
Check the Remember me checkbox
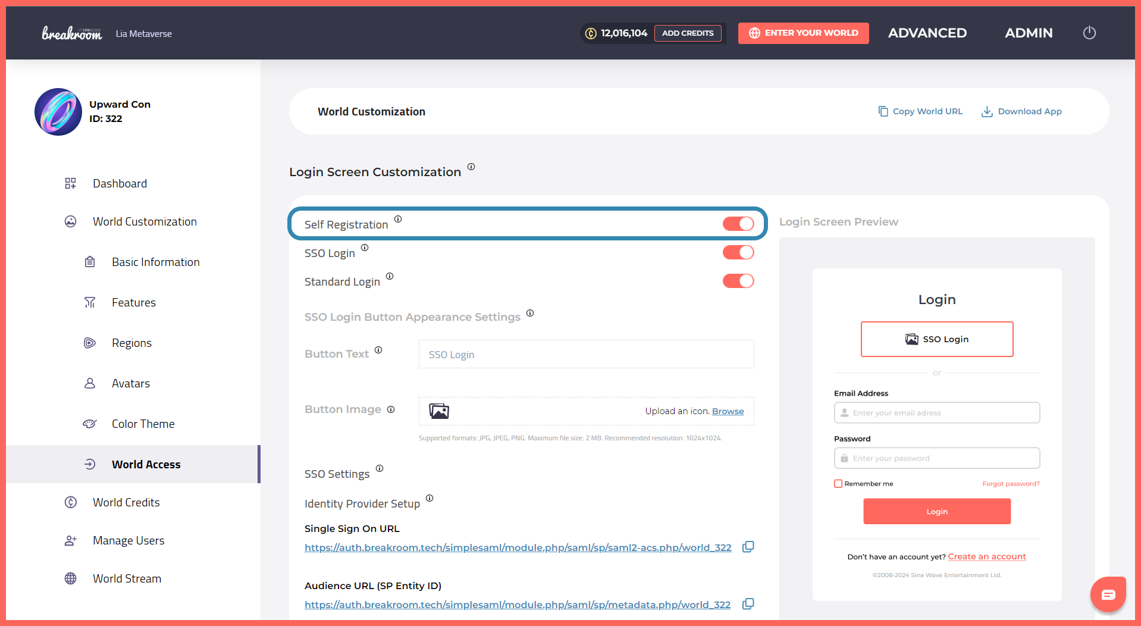point(838,484)
